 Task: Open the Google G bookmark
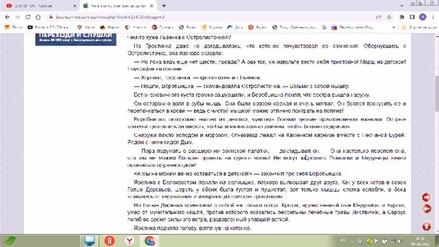coord(324,27)
